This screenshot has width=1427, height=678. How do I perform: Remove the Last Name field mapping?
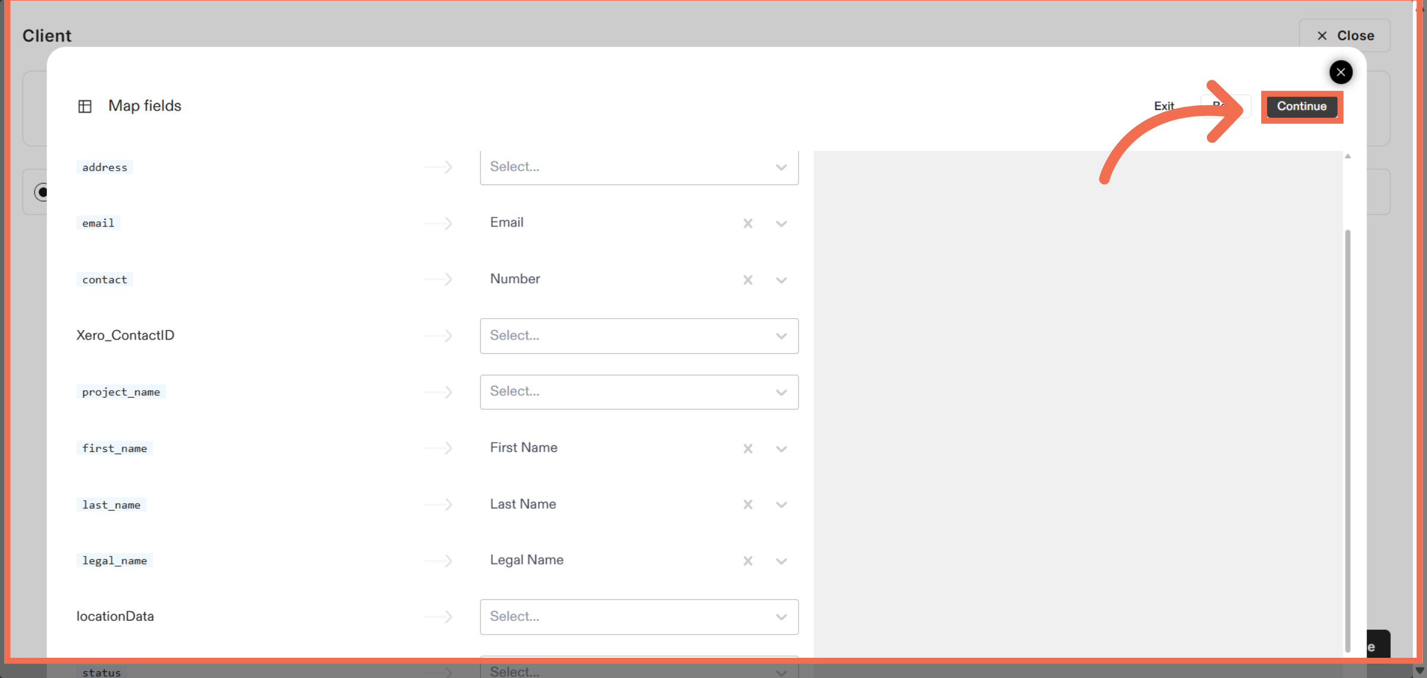(747, 504)
